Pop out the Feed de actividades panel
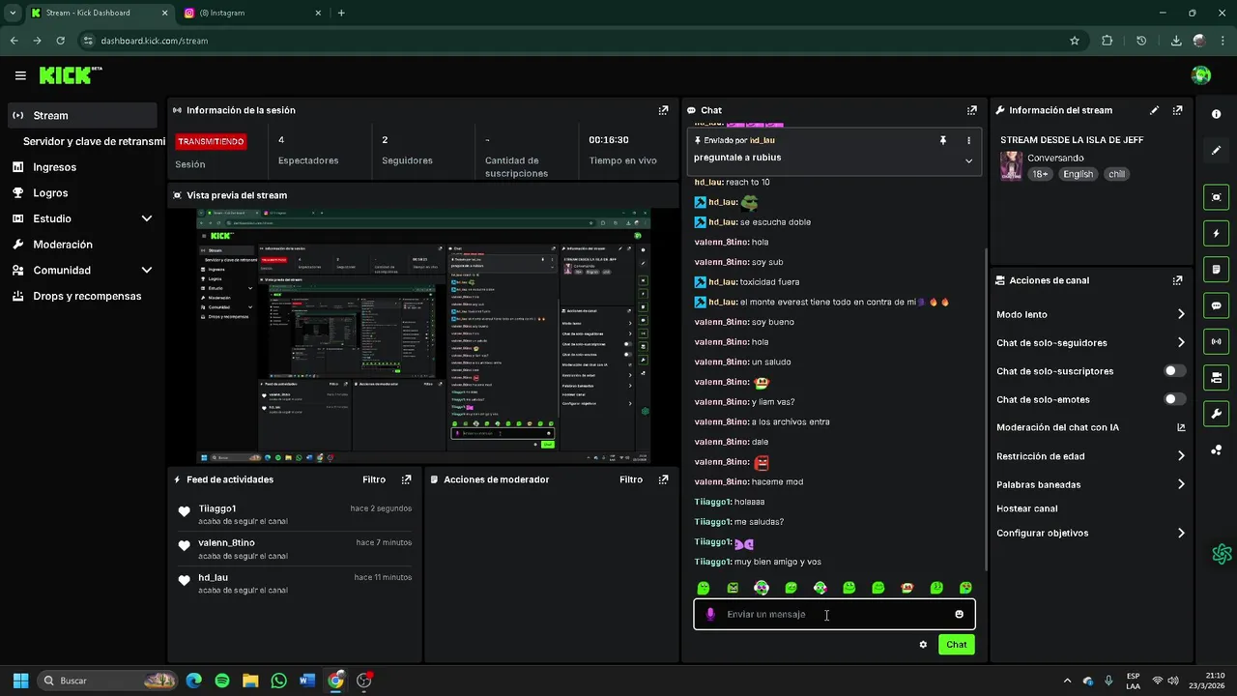 [406, 479]
